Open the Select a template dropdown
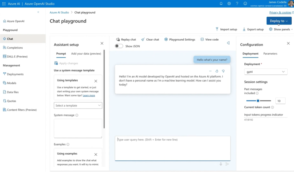The width and height of the screenshot is (294, 172). pos(78,106)
